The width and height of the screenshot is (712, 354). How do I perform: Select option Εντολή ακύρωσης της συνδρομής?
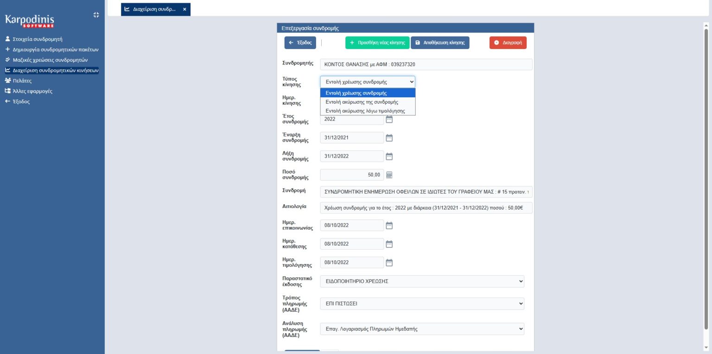tap(362, 102)
